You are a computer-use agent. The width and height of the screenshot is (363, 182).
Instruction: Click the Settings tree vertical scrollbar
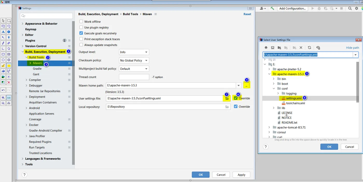pos(73,93)
